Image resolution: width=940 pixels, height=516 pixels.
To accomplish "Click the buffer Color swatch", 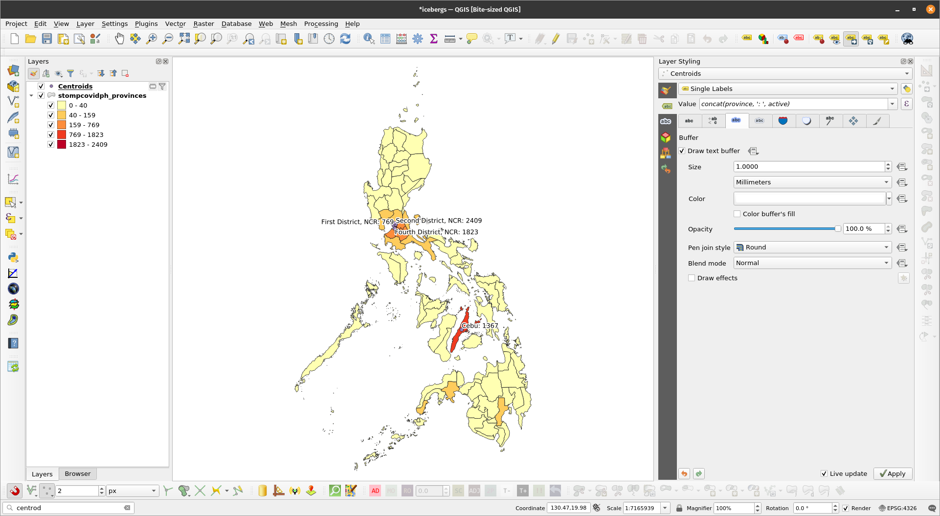I will (809, 199).
